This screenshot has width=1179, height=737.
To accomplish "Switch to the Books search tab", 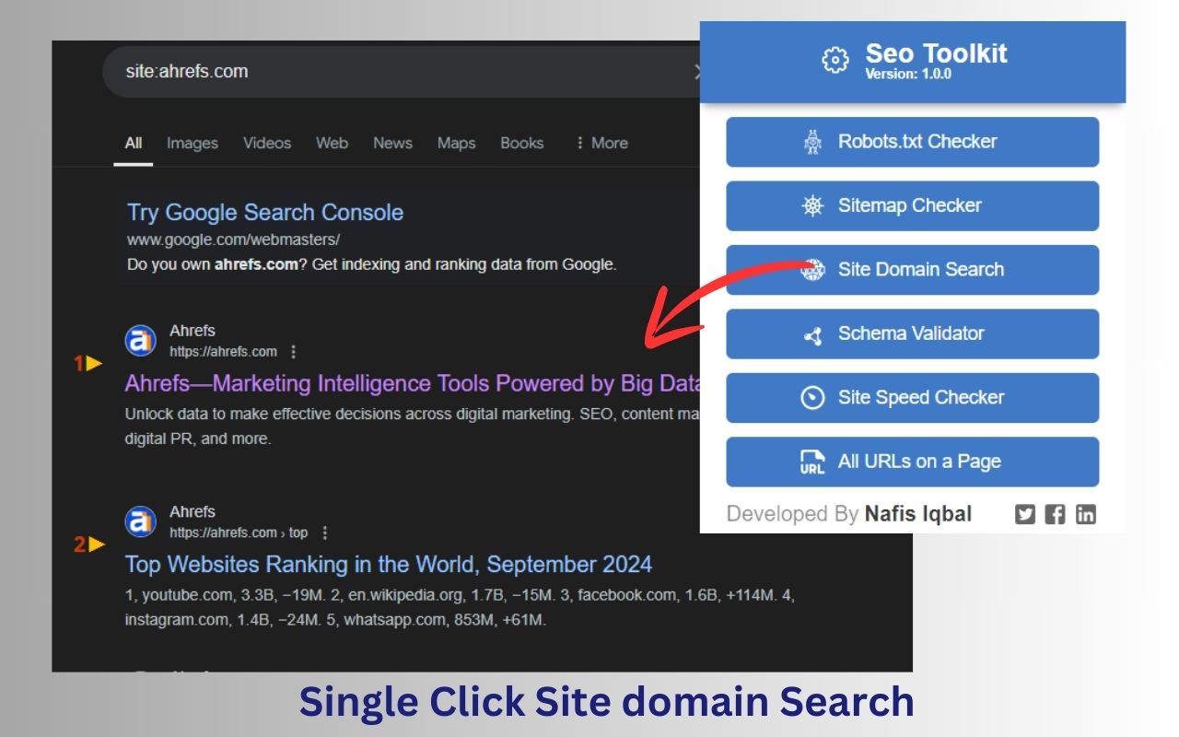I will (x=521, y=143).
